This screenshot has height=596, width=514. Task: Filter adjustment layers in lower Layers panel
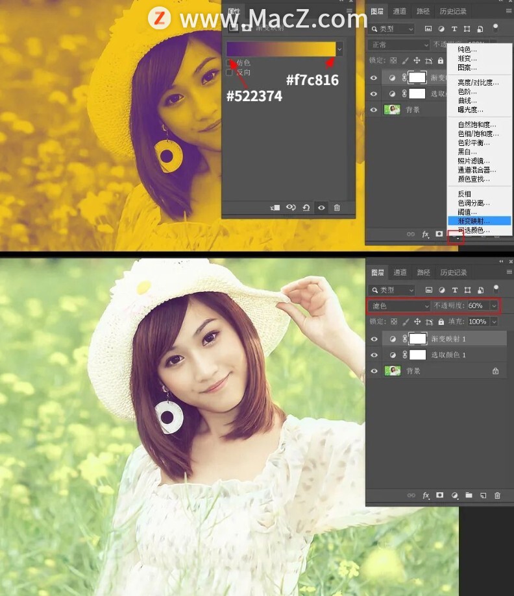pos(442,290)
